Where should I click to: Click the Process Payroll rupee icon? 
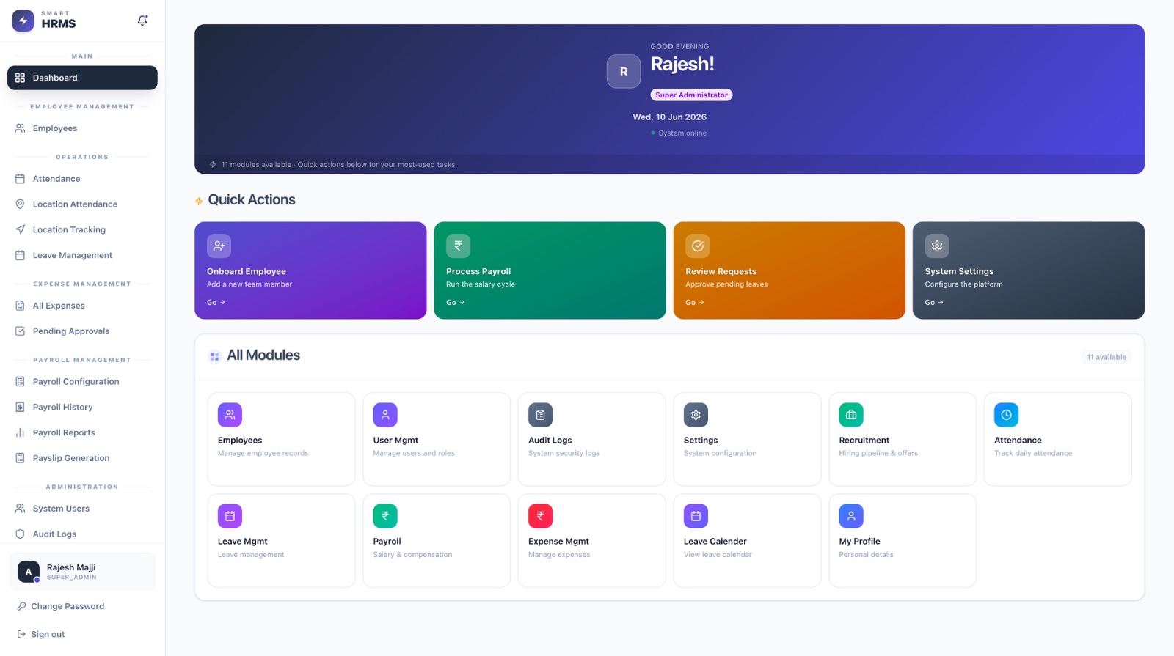[x=458, y=246]
